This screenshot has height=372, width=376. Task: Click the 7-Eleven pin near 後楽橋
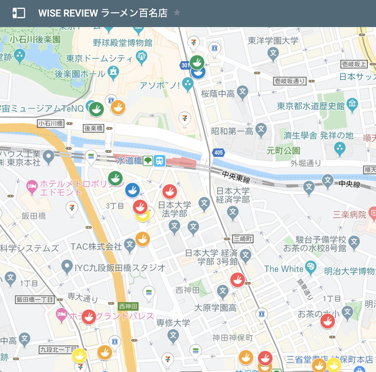(x=184, y=119)
